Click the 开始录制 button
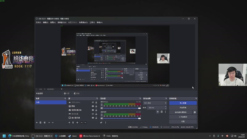247x139 pixels. [183, 107]
